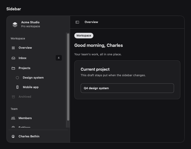Screen dimensions: 191x149
Task: Click the Inbox tray icon
Action: coord(13,58)
